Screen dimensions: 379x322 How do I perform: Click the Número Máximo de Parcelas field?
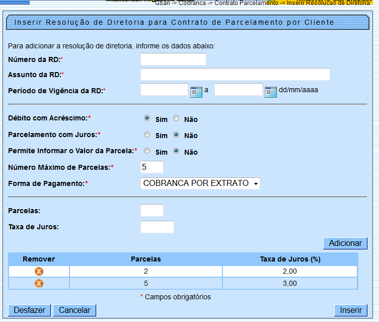tap(152, 167)
